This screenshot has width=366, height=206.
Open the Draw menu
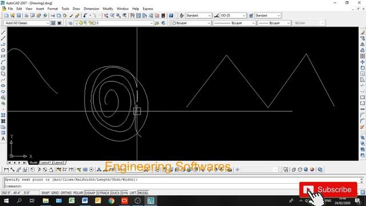[76, 9]
